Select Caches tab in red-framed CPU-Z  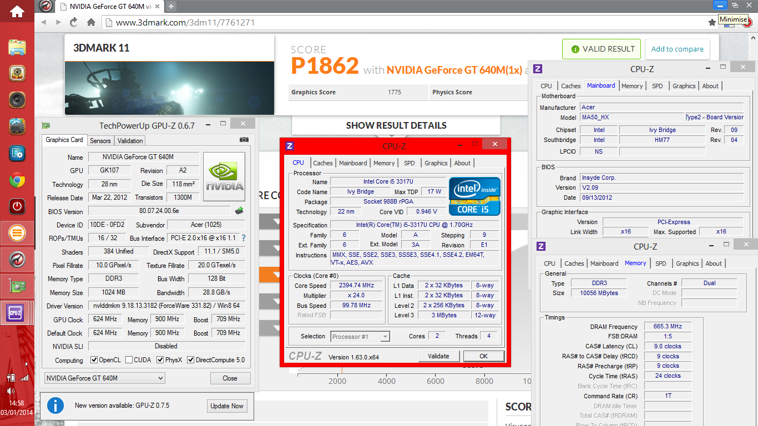[323, 163]
